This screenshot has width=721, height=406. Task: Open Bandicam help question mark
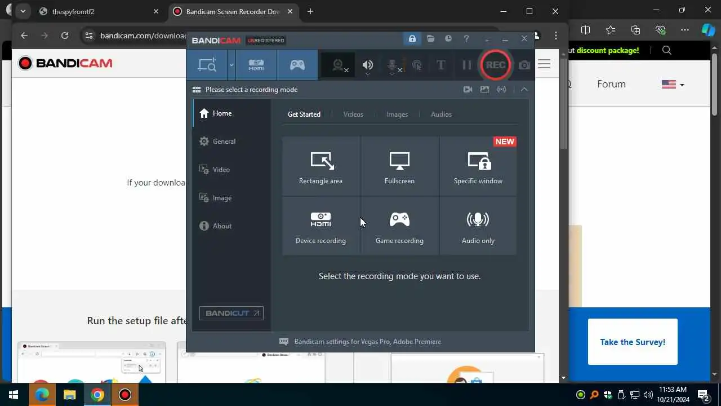(x=466, y=39)
